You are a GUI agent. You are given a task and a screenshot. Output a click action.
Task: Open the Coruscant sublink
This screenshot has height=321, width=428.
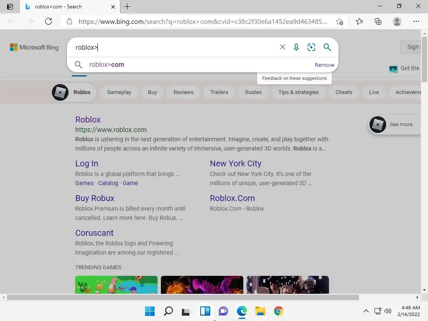(94, 233)
